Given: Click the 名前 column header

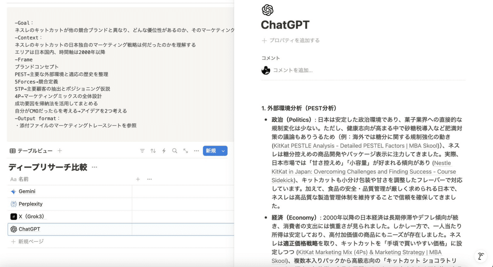Looking at the screenshot, I should tap(19, 179).
